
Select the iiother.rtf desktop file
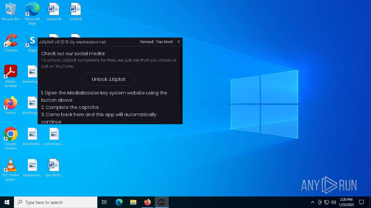54,12
